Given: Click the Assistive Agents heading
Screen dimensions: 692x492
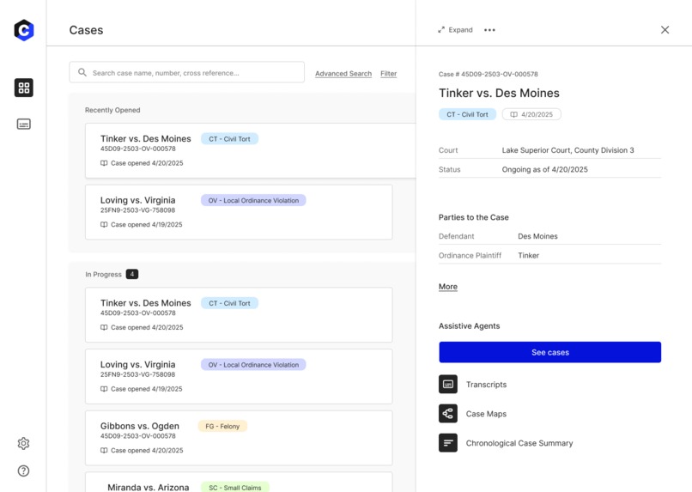Looking at the screenshot, I should [469, 326].
